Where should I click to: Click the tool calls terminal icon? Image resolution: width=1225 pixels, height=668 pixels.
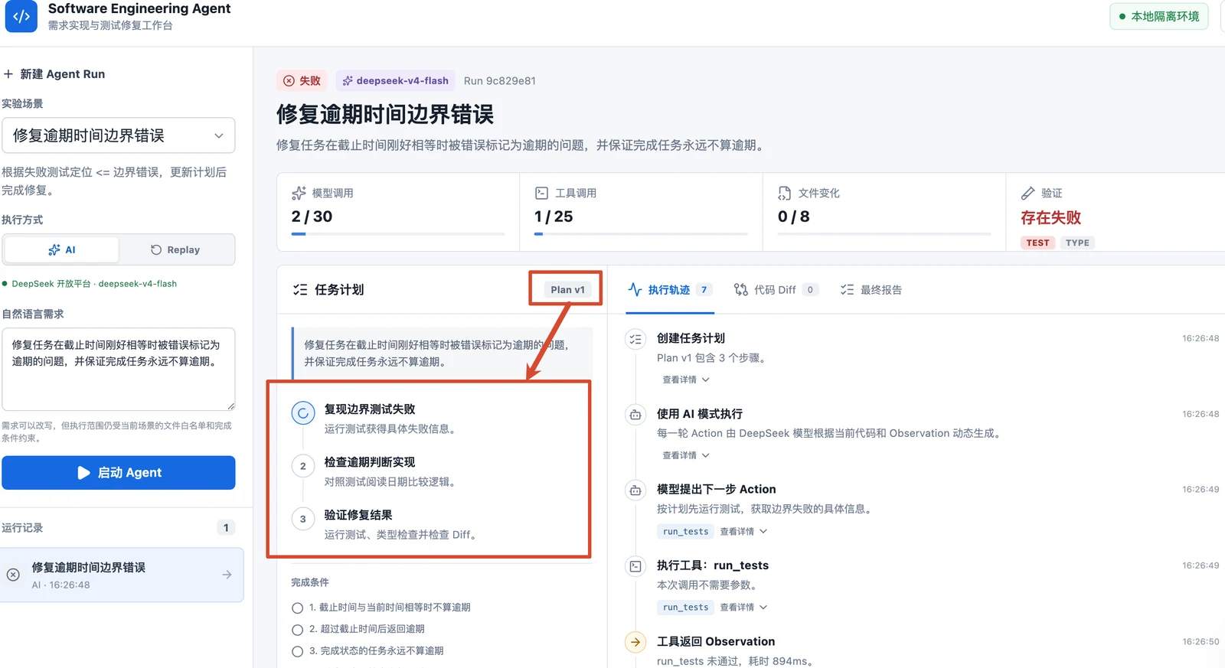tap(541, 193)
